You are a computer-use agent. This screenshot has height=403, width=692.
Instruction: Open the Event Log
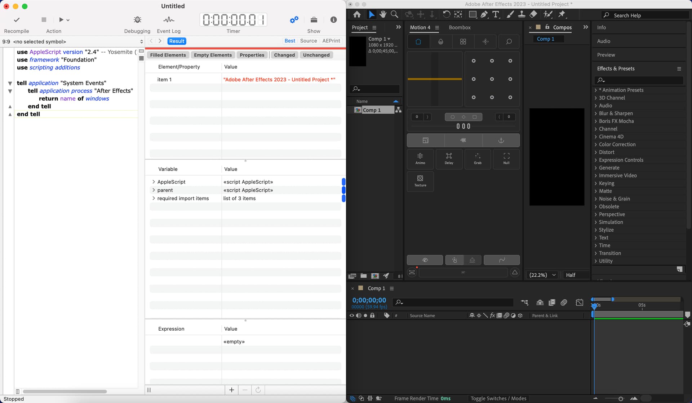coord(169,24)
